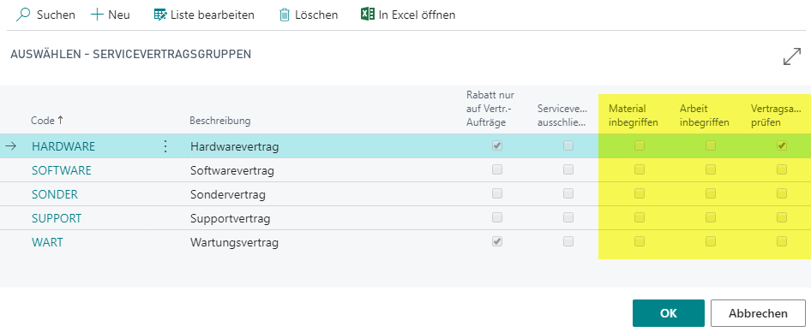Screen dimensions: 811x332
Task: Toggle Vertragsa... prüfen checkbox for HARDWARE
Action: pos(782,145)
